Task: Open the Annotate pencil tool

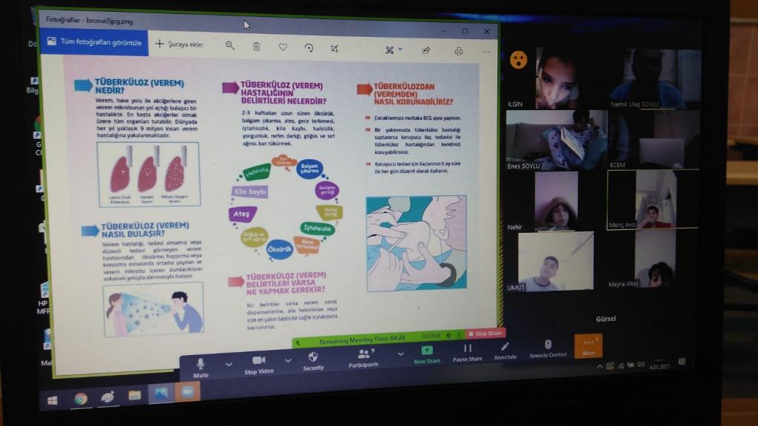Action: (x=505, y=351)
